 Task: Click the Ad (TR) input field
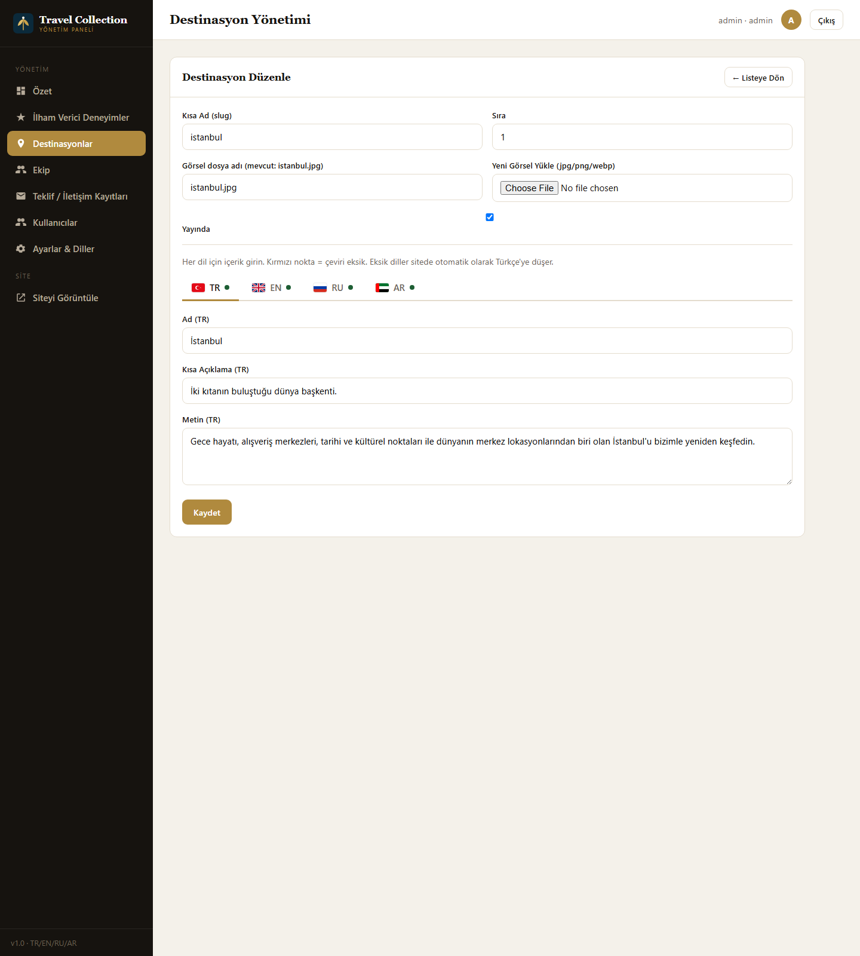point(487,341)
